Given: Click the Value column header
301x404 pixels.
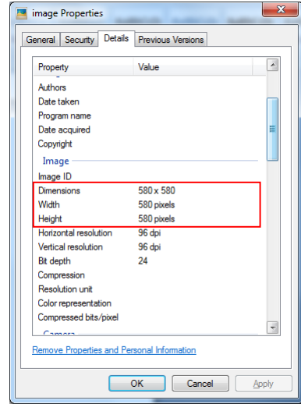Looking at the screenshot, I should pos(193,67).
